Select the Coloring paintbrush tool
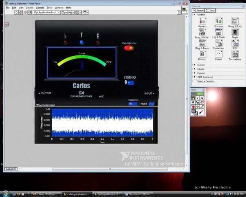The image size is (246, 197). click(x=201, y=112)
